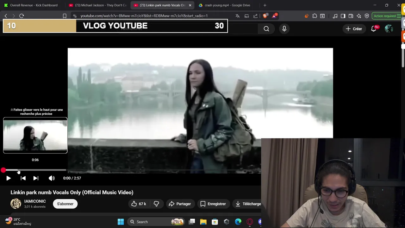
Task: Mute the video volume
Action: pyautogui.click(x=52, y=178)
